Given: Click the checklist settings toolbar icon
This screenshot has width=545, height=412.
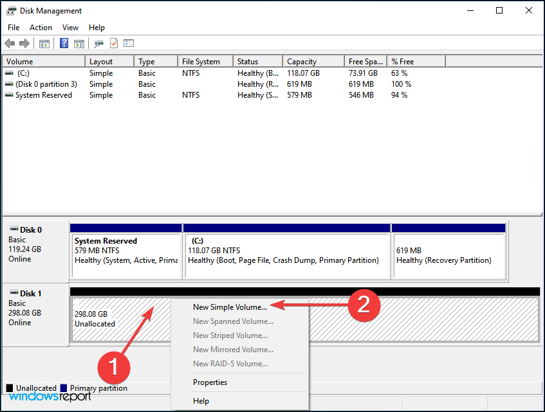Looking at the screenshot, I should coord(129,43).
